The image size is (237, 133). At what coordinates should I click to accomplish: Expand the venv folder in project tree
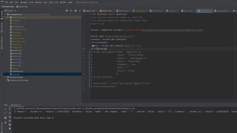click(x=8, y=17)
